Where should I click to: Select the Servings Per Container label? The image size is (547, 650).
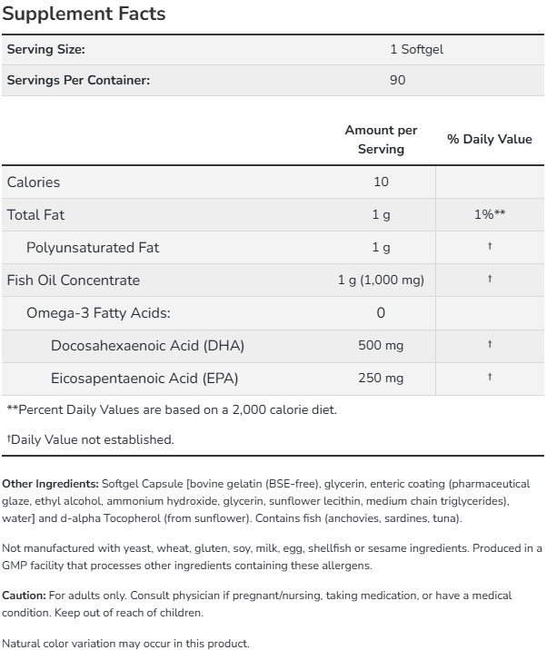[78, 80]
